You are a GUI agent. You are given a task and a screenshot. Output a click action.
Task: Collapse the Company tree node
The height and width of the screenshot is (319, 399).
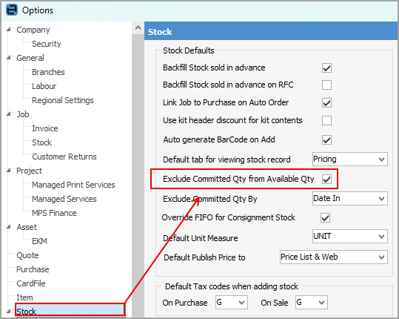click(9, 30)
